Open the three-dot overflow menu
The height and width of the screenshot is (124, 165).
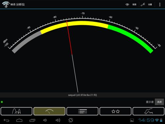pyautogui.click(x=160, y=5)
